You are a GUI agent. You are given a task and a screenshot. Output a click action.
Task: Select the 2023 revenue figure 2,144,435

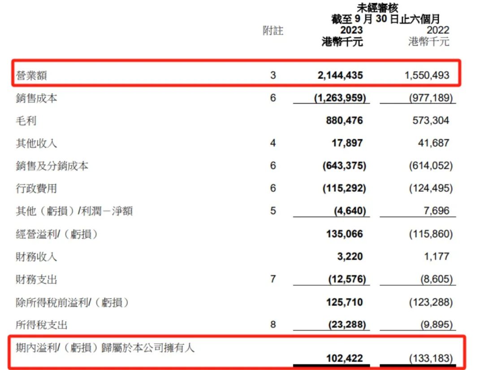tap(340, 75)
